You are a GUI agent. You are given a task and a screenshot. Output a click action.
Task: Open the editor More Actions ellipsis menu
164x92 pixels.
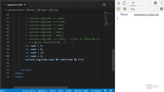tap(110, 5)
